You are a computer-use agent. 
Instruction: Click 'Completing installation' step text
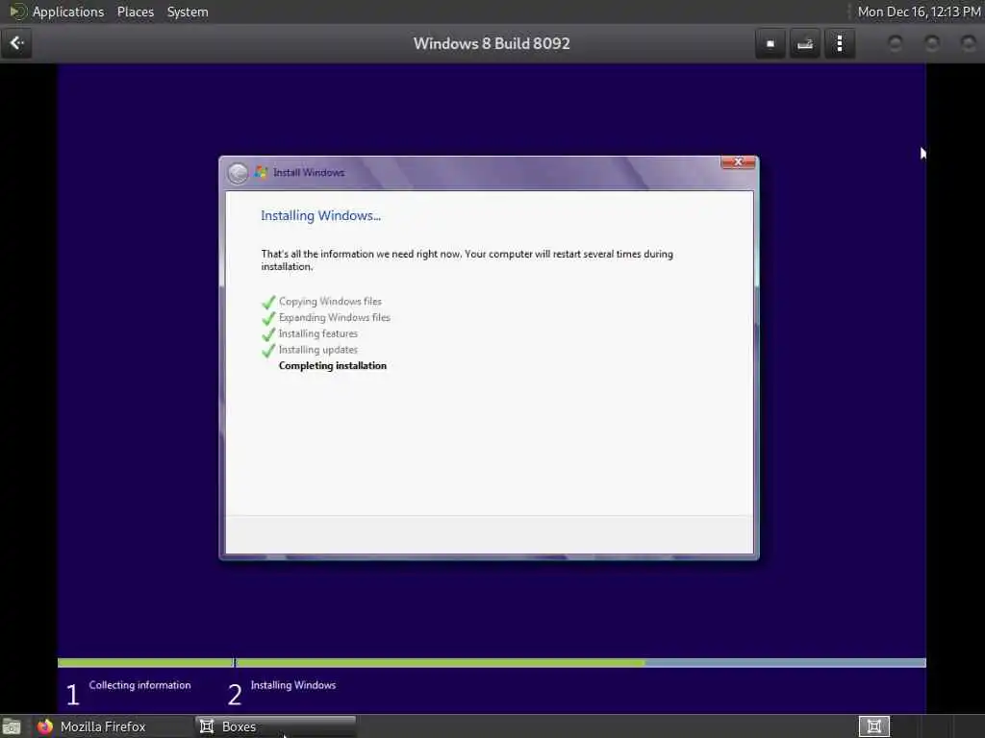[332, 365]
